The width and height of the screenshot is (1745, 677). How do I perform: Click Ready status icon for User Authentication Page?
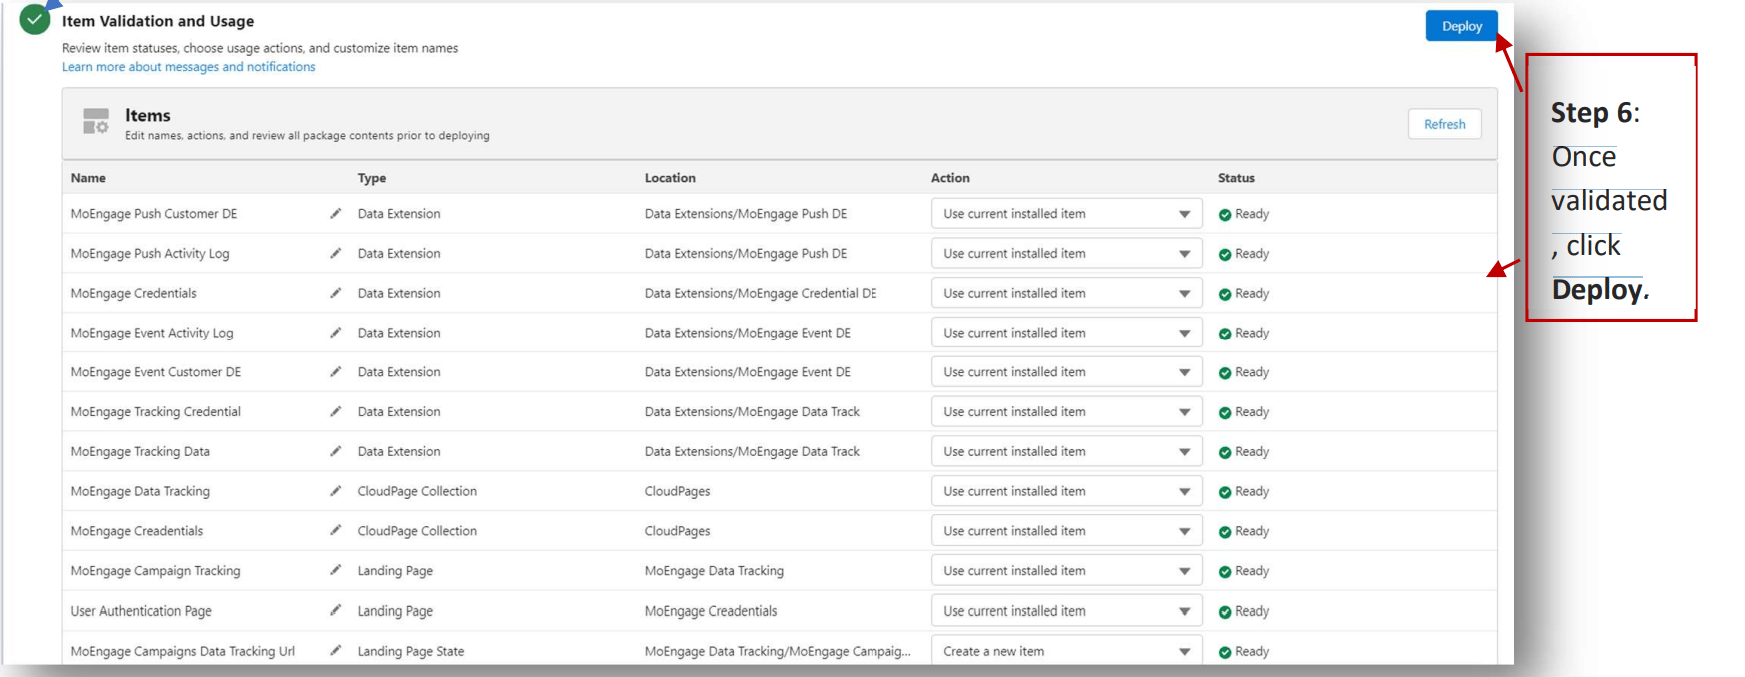pos(1225,611)
